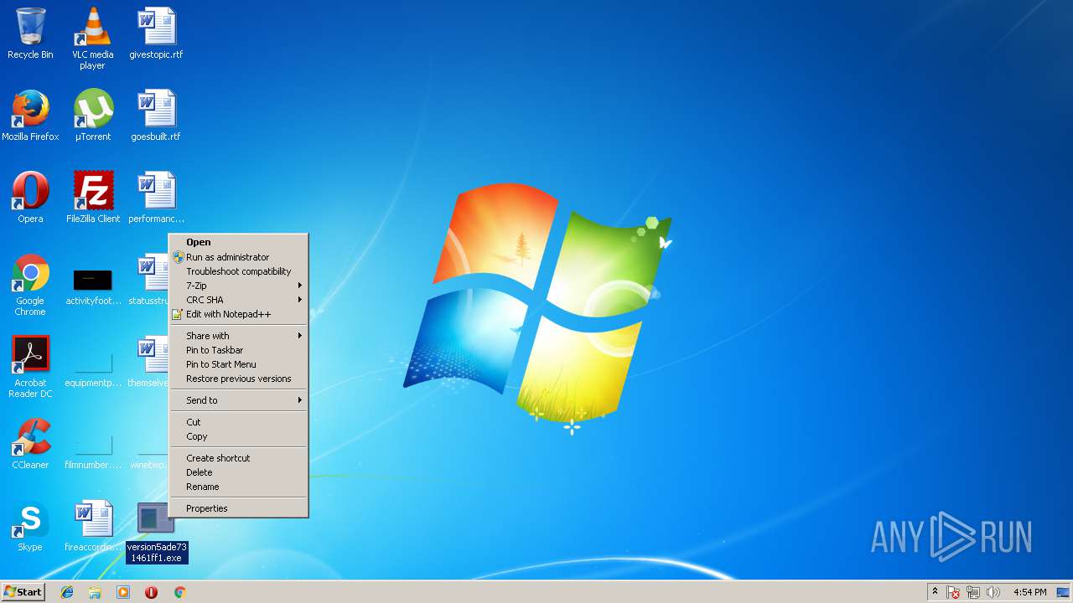Select the Google Chrome desktop shortcut

(x=30, y=285)
